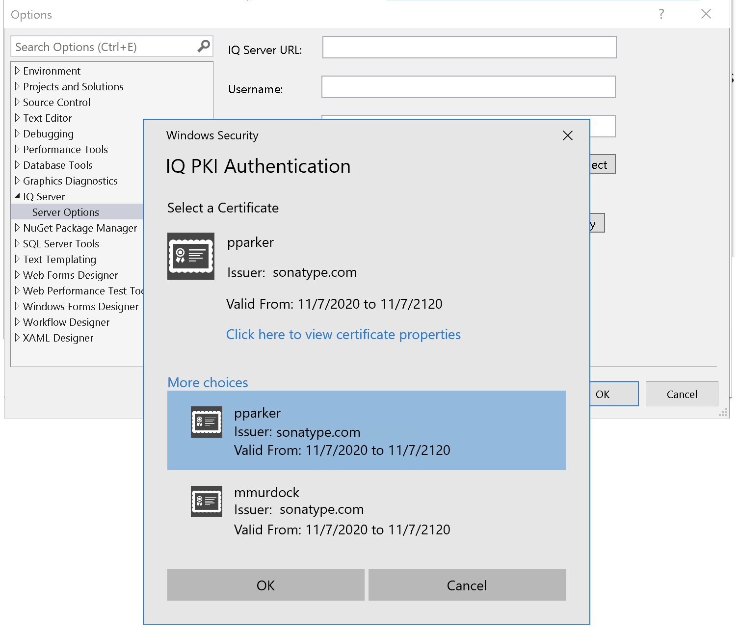
Task: Select the Environment tree item
Action: (52, 71)
